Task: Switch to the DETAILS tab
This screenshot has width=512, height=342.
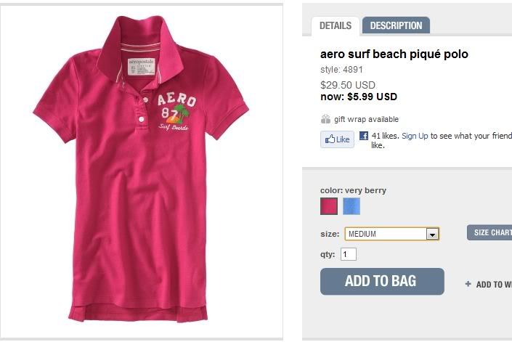Action: [335, 25]
